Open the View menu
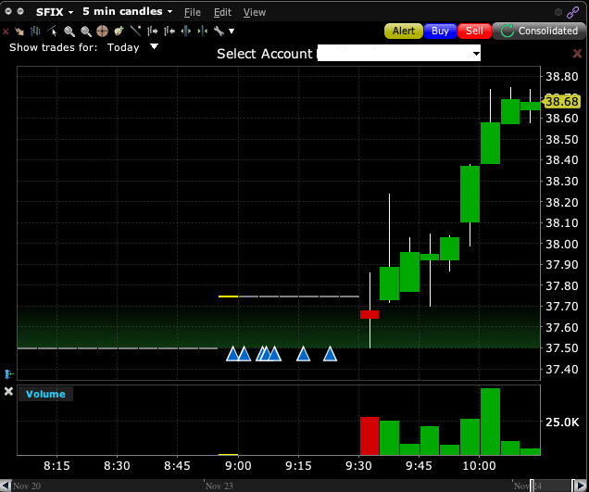This screenshot has height=492, width=589. click(x=255, y=12)
